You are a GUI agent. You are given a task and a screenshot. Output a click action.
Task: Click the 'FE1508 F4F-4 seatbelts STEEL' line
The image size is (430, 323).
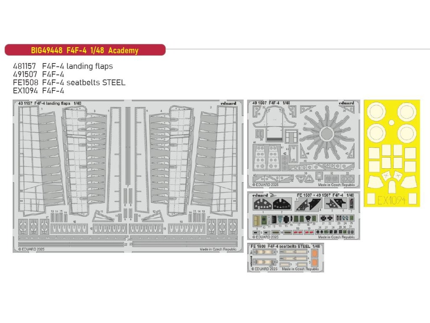pyautogui.click(x=69, y=82)
